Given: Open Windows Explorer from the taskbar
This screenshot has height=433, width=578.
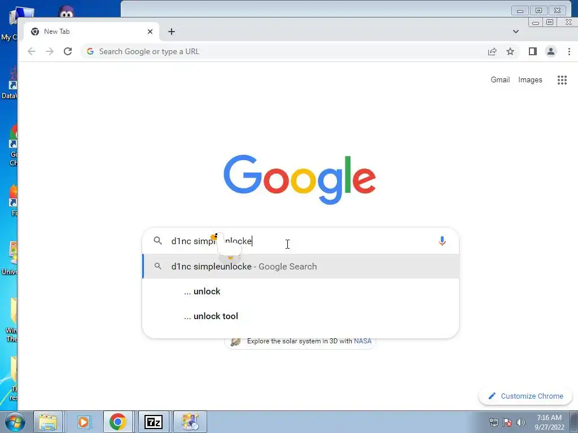Looking at the screenshot, I should [x=49, y=422].
